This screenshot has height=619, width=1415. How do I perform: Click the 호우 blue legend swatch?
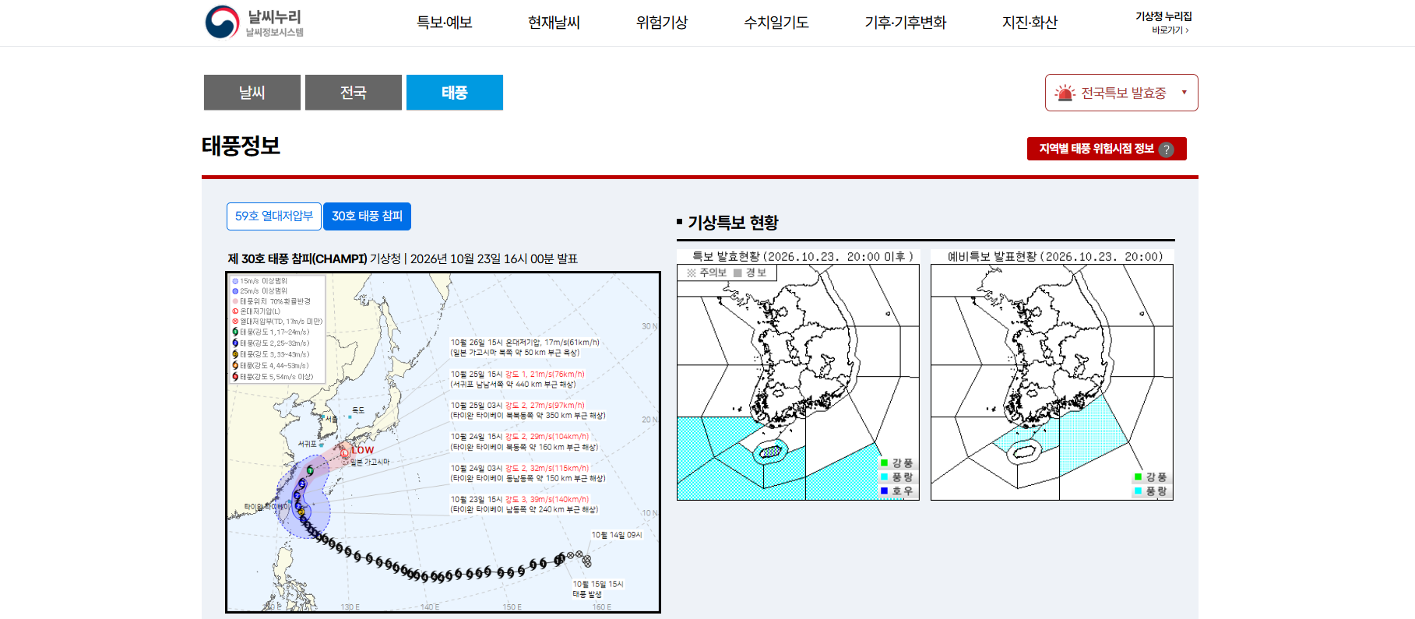884,491
